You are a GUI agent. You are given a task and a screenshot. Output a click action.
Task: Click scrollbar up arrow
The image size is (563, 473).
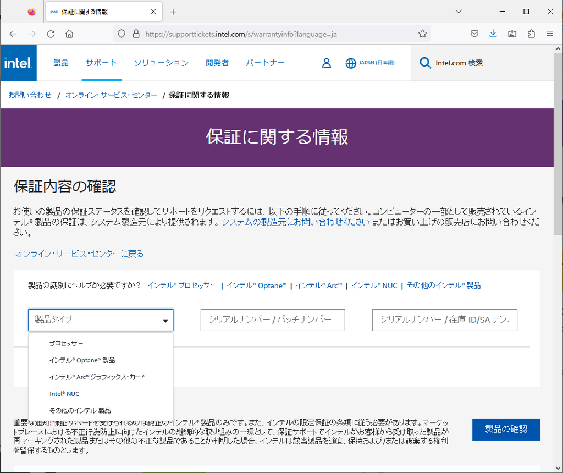coord(558,49)
